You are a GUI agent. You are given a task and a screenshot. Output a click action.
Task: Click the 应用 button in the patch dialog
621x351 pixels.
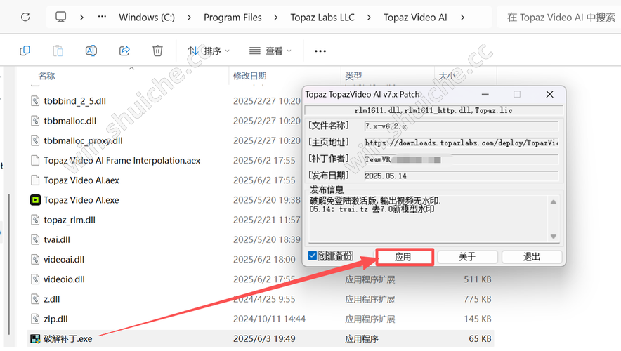pyautogui.click(x=403, y=257)
